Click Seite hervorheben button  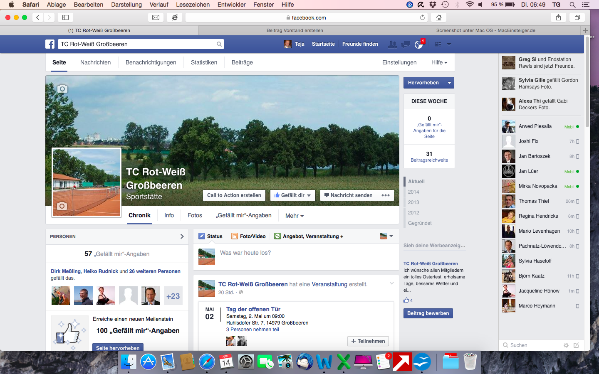118,348
